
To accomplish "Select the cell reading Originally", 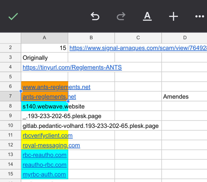I will click(x=45, y=57).
